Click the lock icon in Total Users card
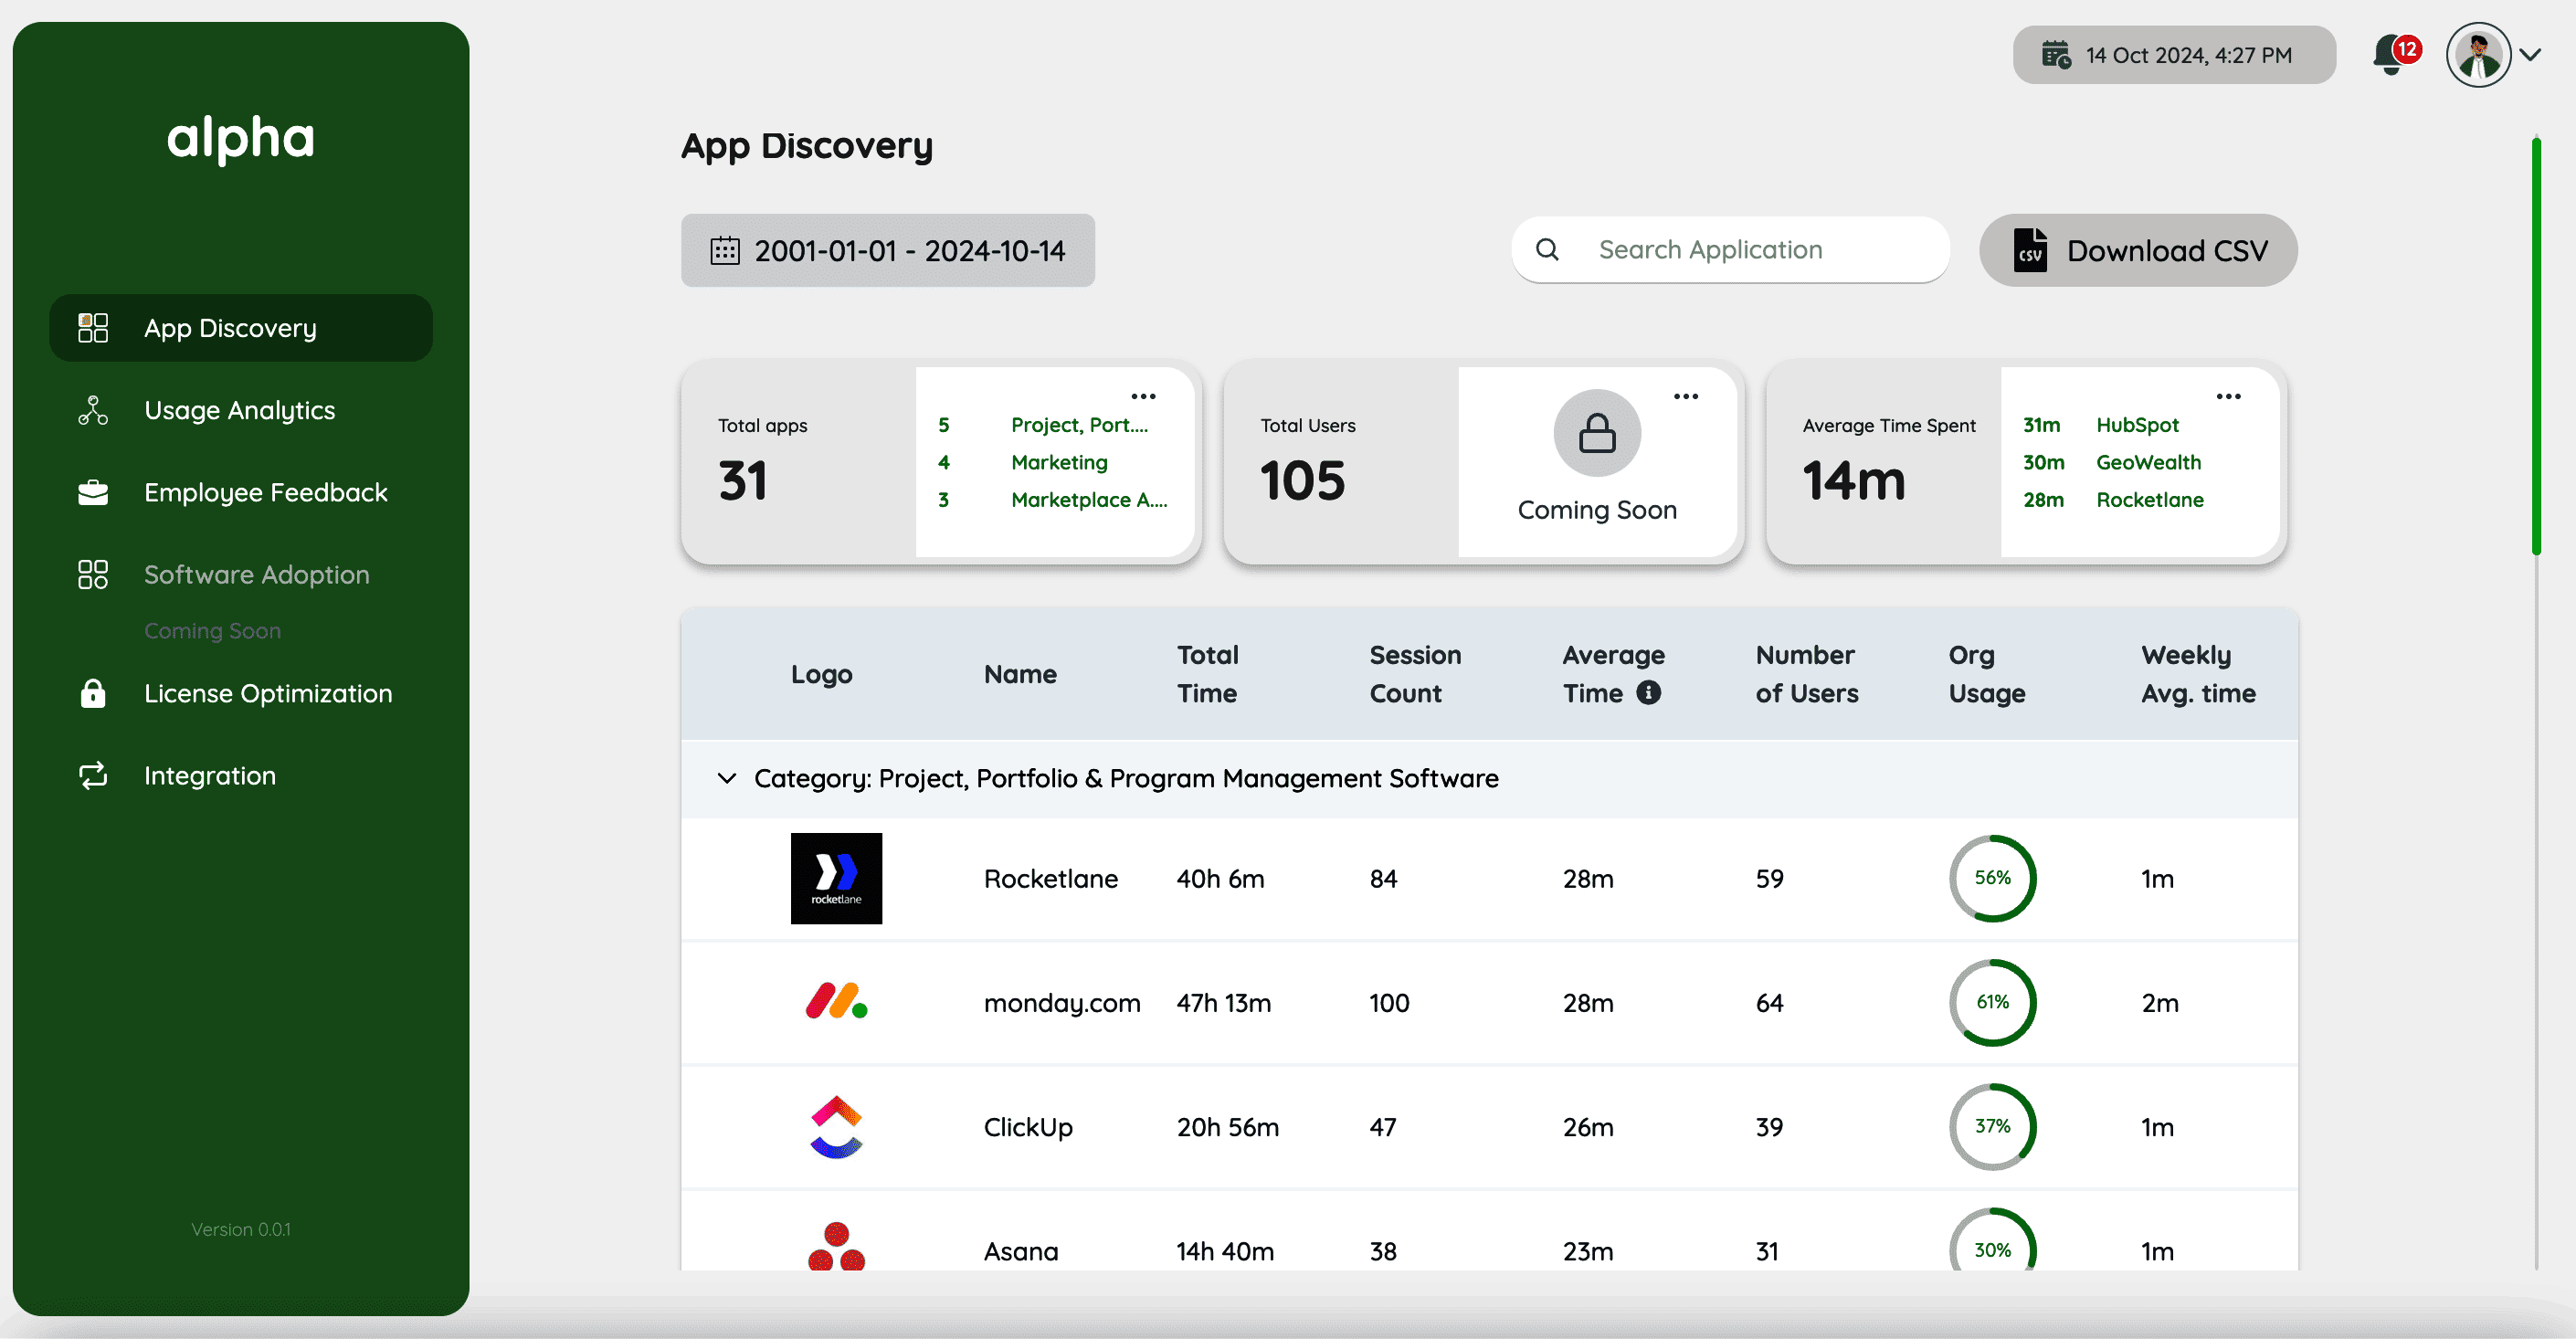 (x=1596, y=434)
